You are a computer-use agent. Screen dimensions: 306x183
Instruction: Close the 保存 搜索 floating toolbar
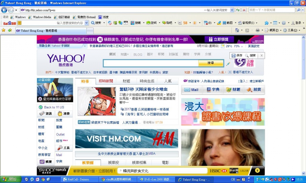pyautogui.click(x=262, y=56)
